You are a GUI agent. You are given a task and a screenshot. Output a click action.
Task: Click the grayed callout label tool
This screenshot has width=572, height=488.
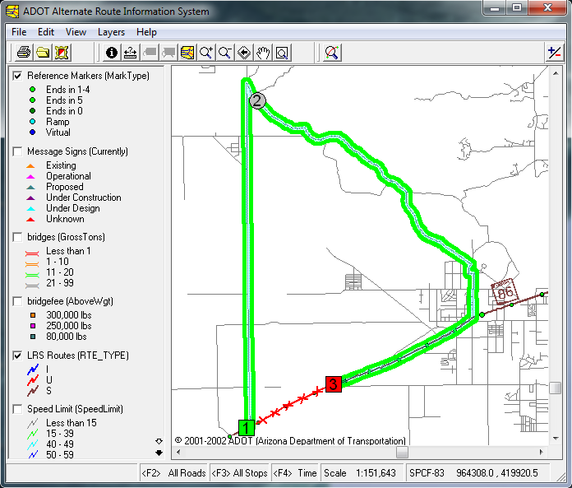point(168,53)
